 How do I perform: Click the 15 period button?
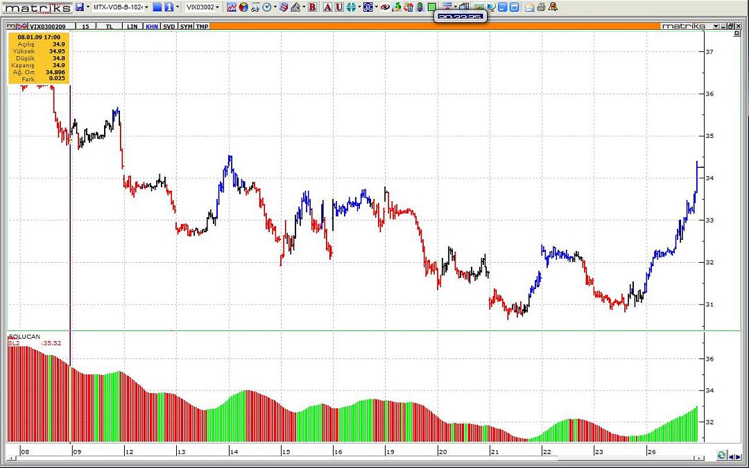[x=85, y=26]
